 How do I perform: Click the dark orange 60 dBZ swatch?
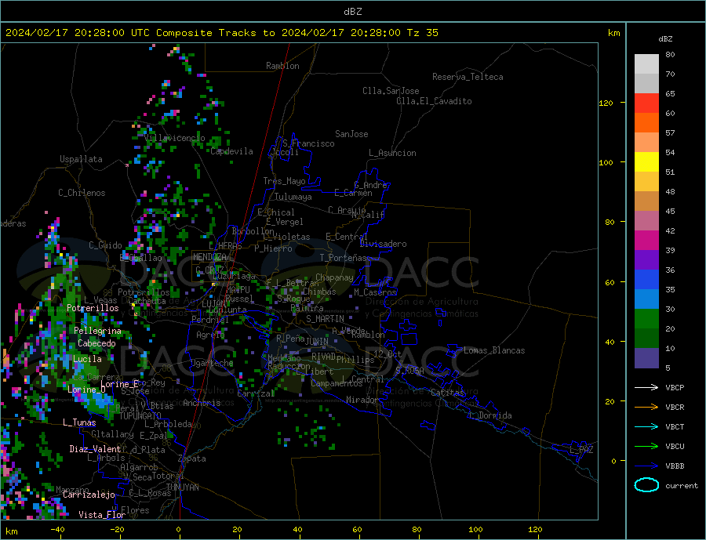pos(646,123)
